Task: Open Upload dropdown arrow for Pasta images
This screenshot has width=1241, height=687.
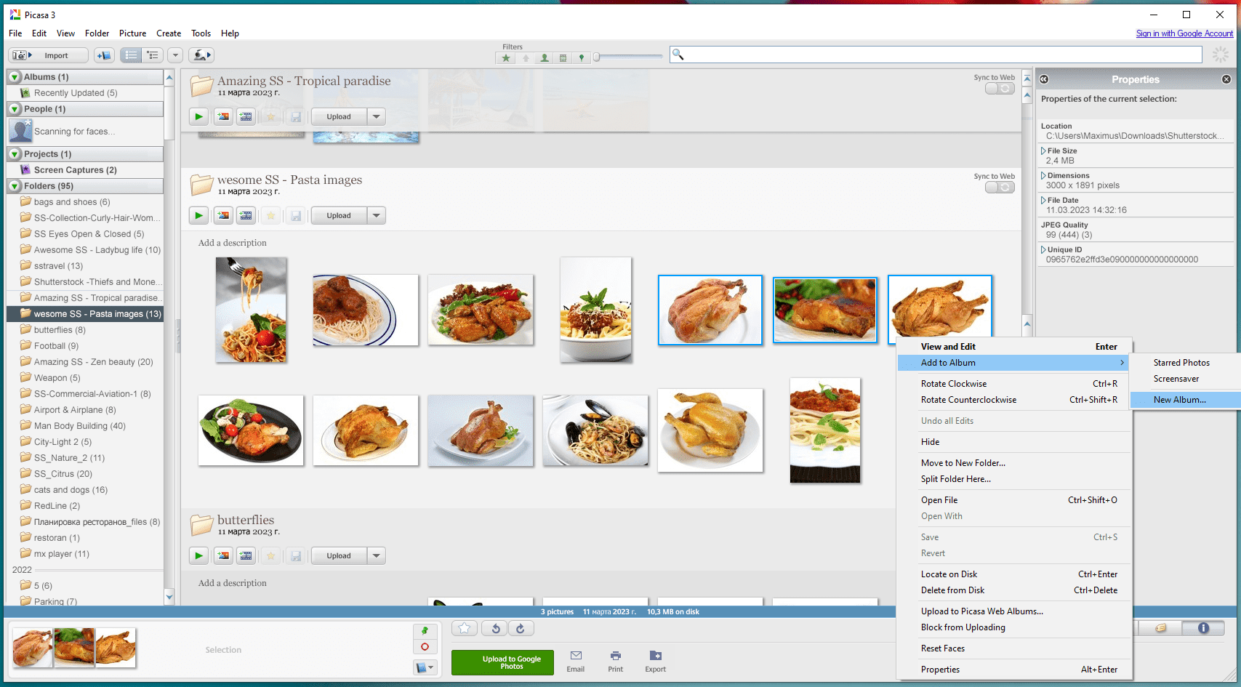Action: pos(376,215)
